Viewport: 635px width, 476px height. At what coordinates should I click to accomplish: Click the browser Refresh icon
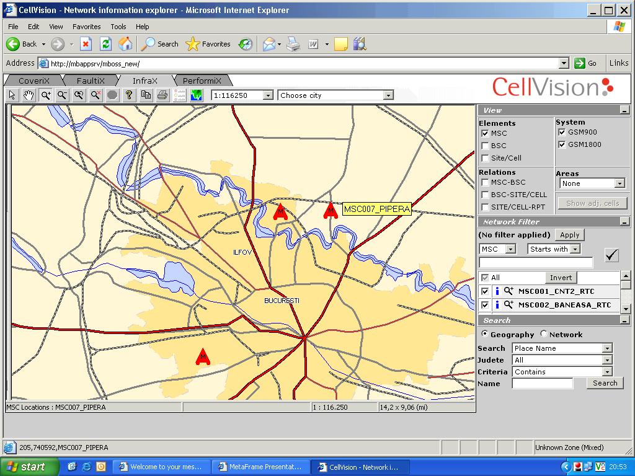click(x=105, y=44)
